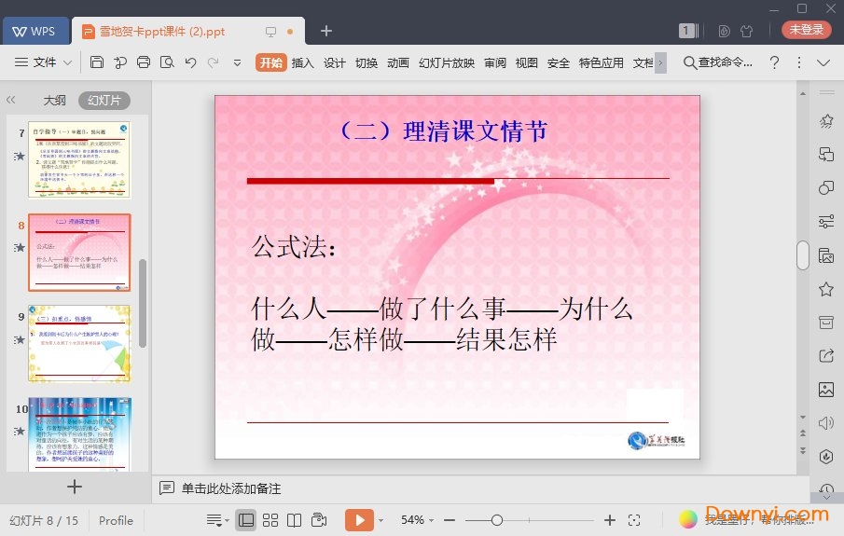The image size is (844, 536).
Task: Select slide 9 thumbnail
Action: pos(79,343)
